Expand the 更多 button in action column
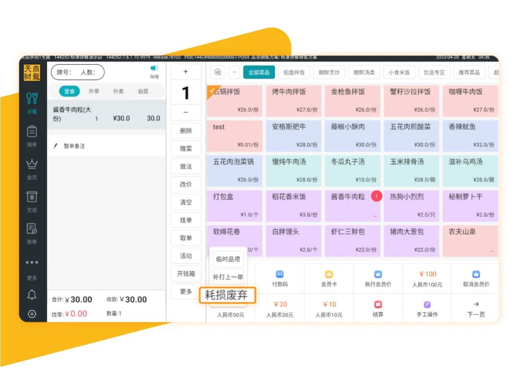The image size is (518, 383). coord(186,291)
